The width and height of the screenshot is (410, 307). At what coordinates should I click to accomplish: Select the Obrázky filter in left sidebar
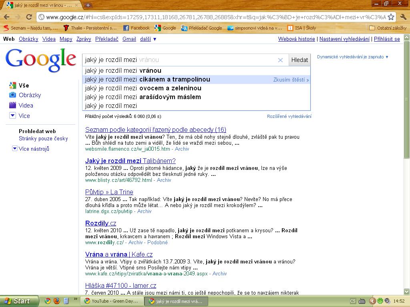click(30, 95)
